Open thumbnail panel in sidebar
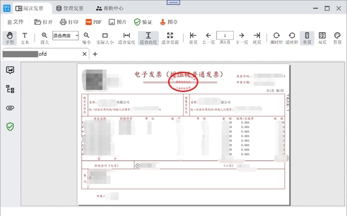This screenshot has width=347, height=216. click(x=10, y=70)
